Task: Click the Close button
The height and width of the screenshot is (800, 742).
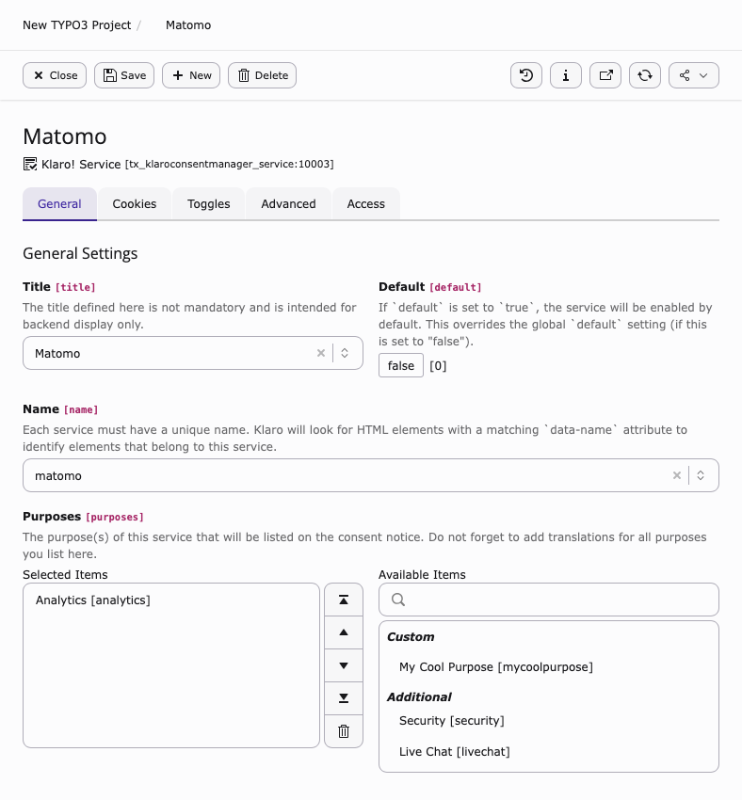Action: click(x=55, y=75)
